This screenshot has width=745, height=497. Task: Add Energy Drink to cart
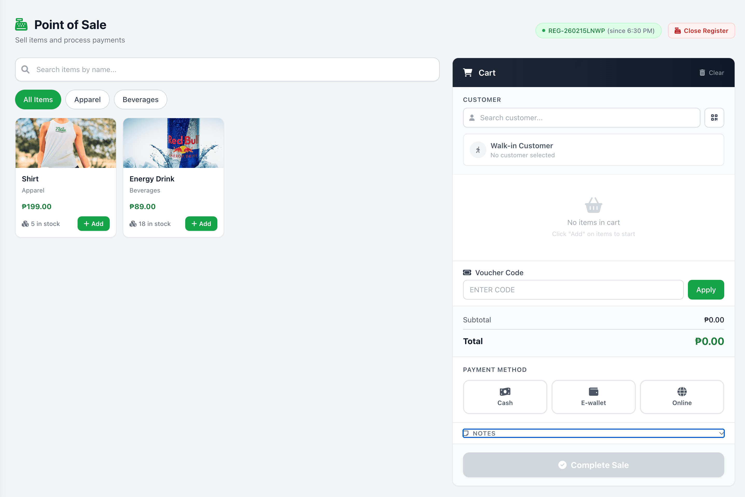201,224
